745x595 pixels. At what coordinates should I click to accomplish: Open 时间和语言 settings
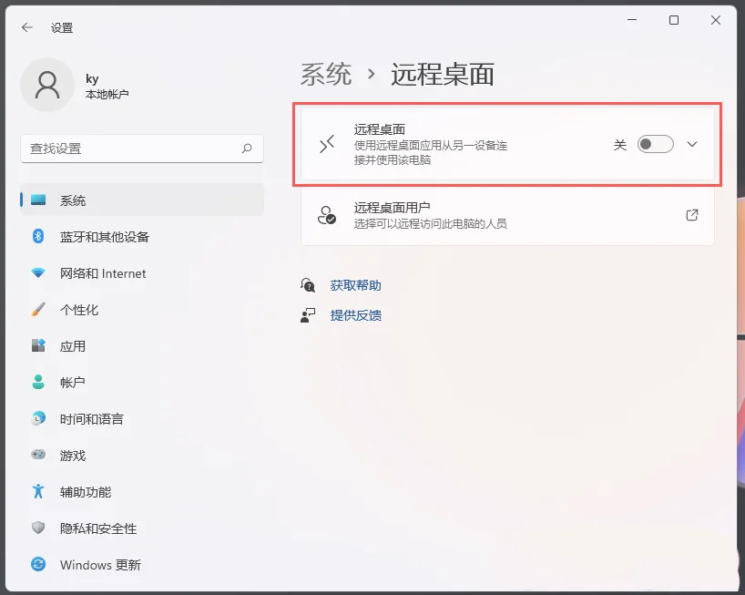(x=142, y=418)
